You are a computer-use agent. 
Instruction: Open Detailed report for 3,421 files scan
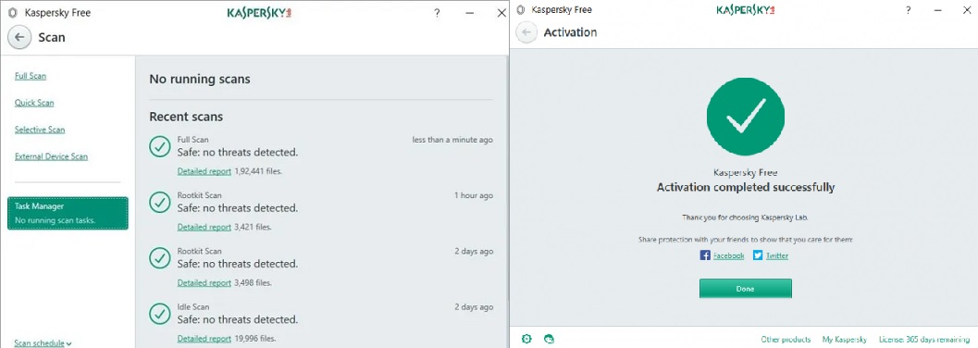204,227
